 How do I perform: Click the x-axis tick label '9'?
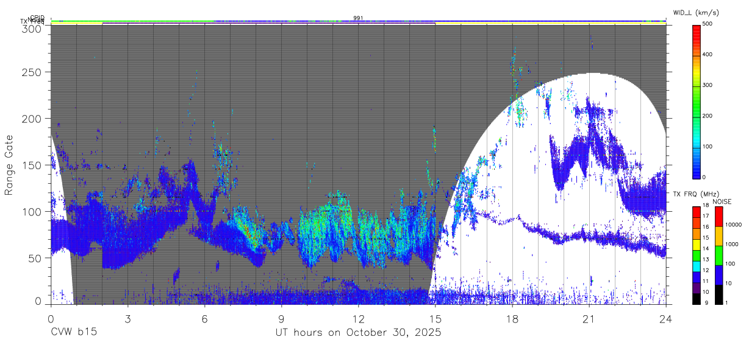(x=281, y=319)
